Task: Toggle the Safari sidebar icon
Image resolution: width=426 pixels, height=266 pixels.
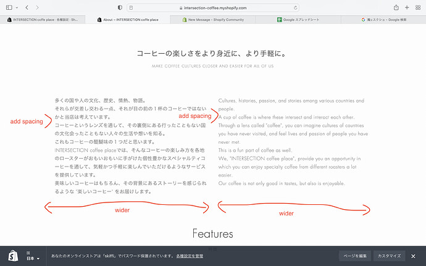Action: pos(9,7)
